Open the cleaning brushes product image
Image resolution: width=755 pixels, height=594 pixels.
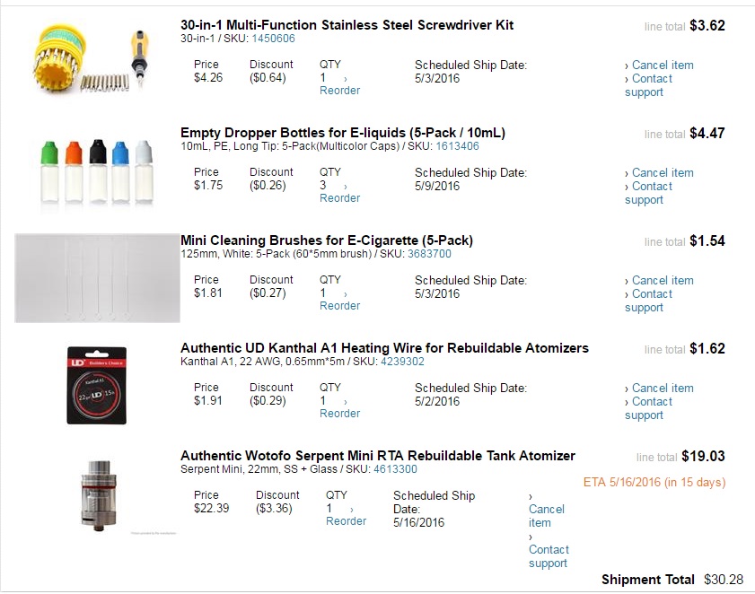(97, 277)
